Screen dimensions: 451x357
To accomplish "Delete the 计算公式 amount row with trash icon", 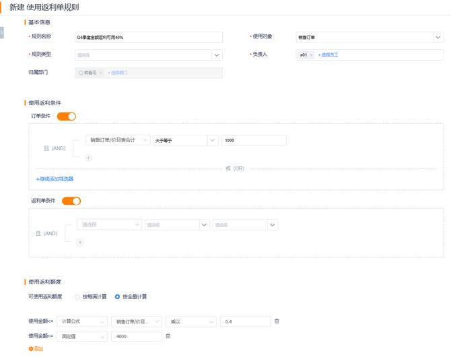I will [x=277, y=321].
